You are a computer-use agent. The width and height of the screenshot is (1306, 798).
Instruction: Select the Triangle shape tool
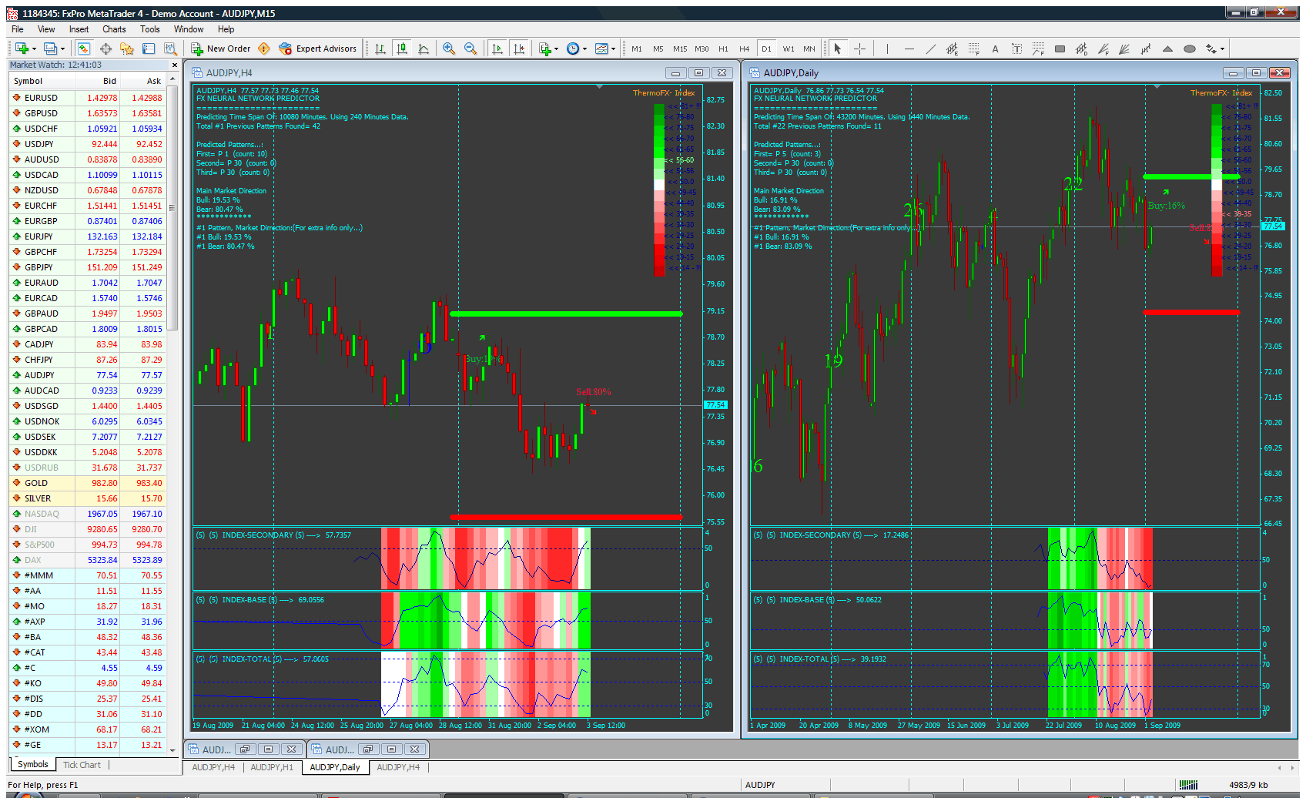pos(1167,49)
